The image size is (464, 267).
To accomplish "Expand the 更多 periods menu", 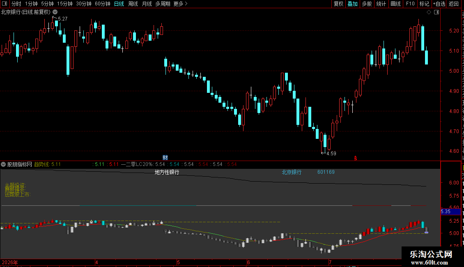I will (180, 4).
